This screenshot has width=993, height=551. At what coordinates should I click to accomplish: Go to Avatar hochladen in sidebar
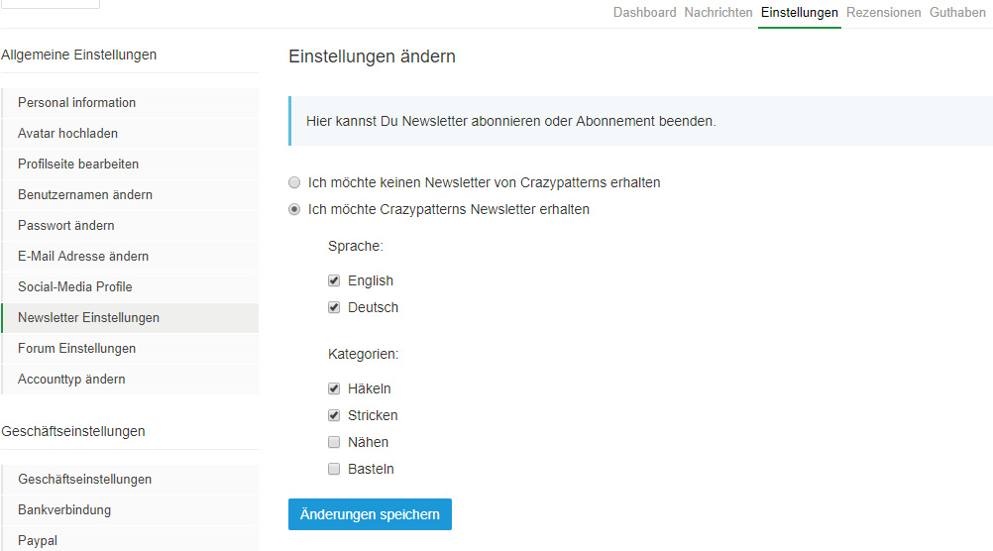(67, 134)
